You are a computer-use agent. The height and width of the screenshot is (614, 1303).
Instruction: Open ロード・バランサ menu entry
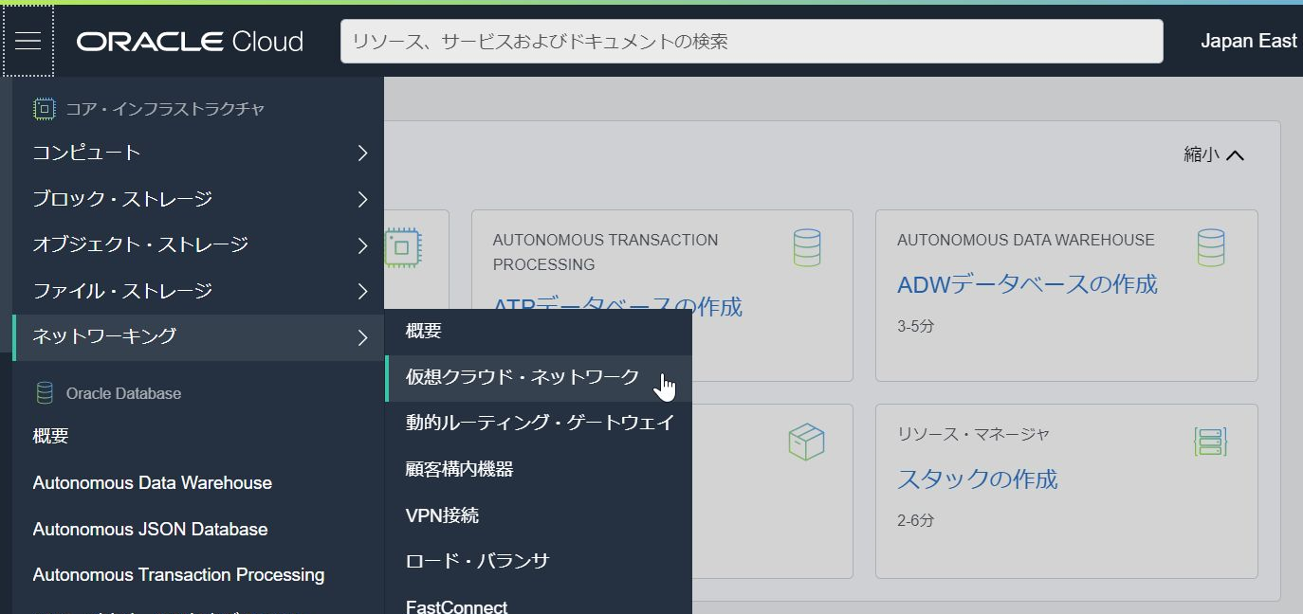pyautogui.click(x=477, y=561)
